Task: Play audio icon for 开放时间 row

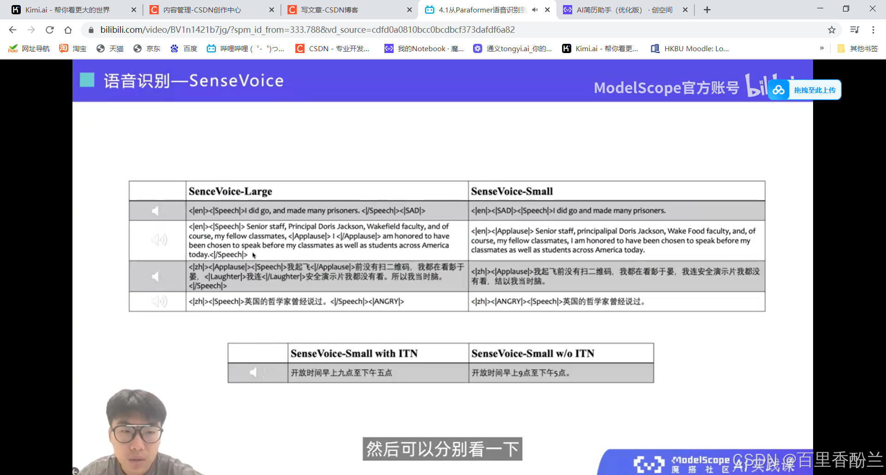Action: pyautogui.click(x=257, y=372)
